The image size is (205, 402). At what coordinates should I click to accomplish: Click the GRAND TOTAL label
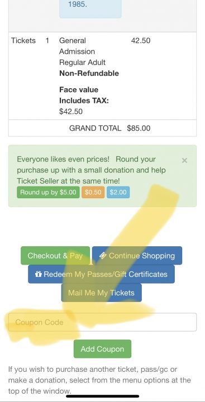[x=95, y=128]
